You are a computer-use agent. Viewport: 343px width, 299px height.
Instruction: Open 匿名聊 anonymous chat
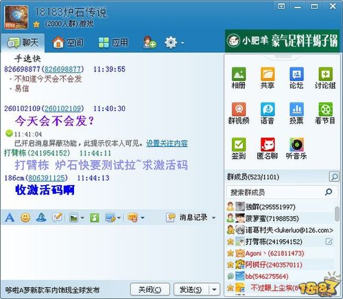point(268,148)
